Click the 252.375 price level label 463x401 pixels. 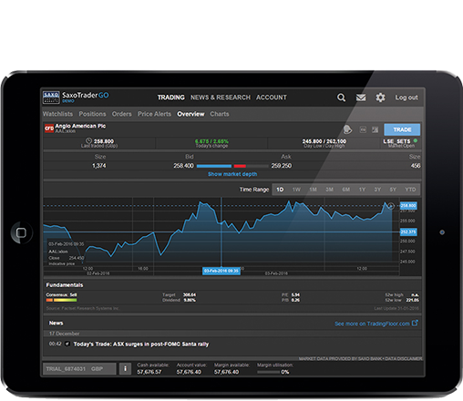(x=408, y=232)
